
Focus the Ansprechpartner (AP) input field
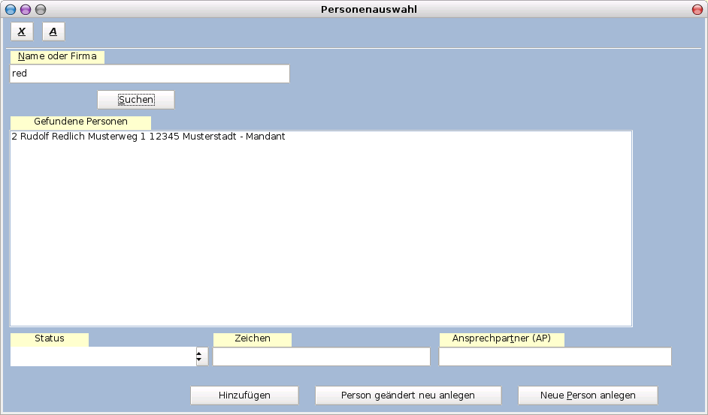pos(555,356)
